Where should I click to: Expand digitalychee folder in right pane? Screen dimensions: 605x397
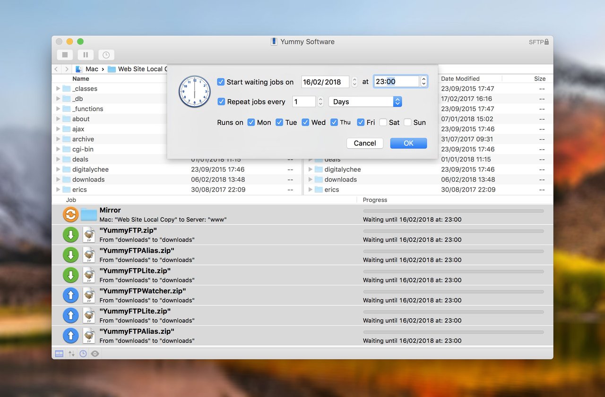tap(311, 169)
